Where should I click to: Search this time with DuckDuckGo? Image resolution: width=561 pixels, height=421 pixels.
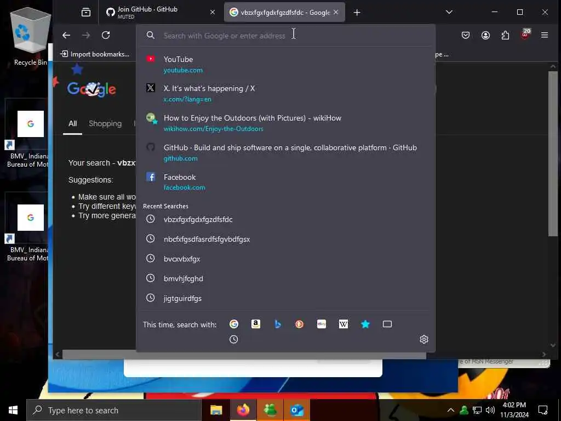(x=300, y=324)
